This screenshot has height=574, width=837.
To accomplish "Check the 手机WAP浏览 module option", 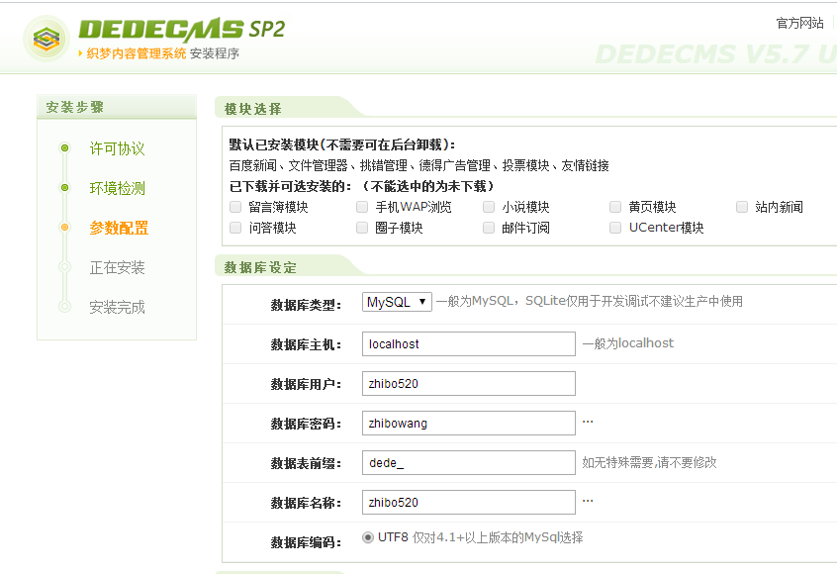I will [x=362, y=207].
